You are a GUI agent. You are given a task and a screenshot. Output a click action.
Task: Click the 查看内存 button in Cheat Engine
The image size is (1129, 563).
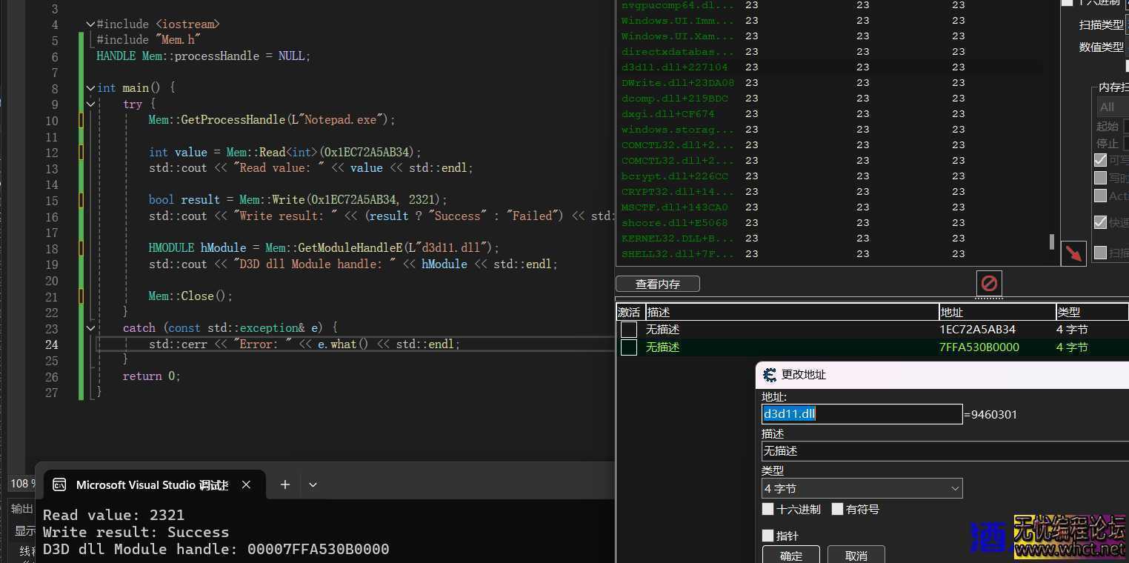[x=656, y=283]
